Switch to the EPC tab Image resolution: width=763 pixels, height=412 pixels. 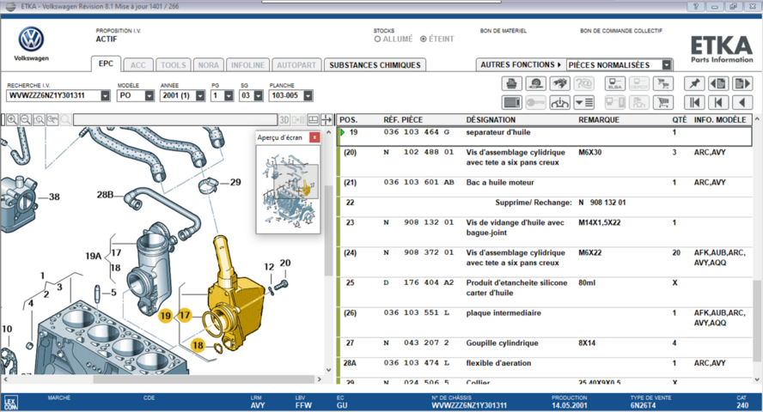(106, 64)
